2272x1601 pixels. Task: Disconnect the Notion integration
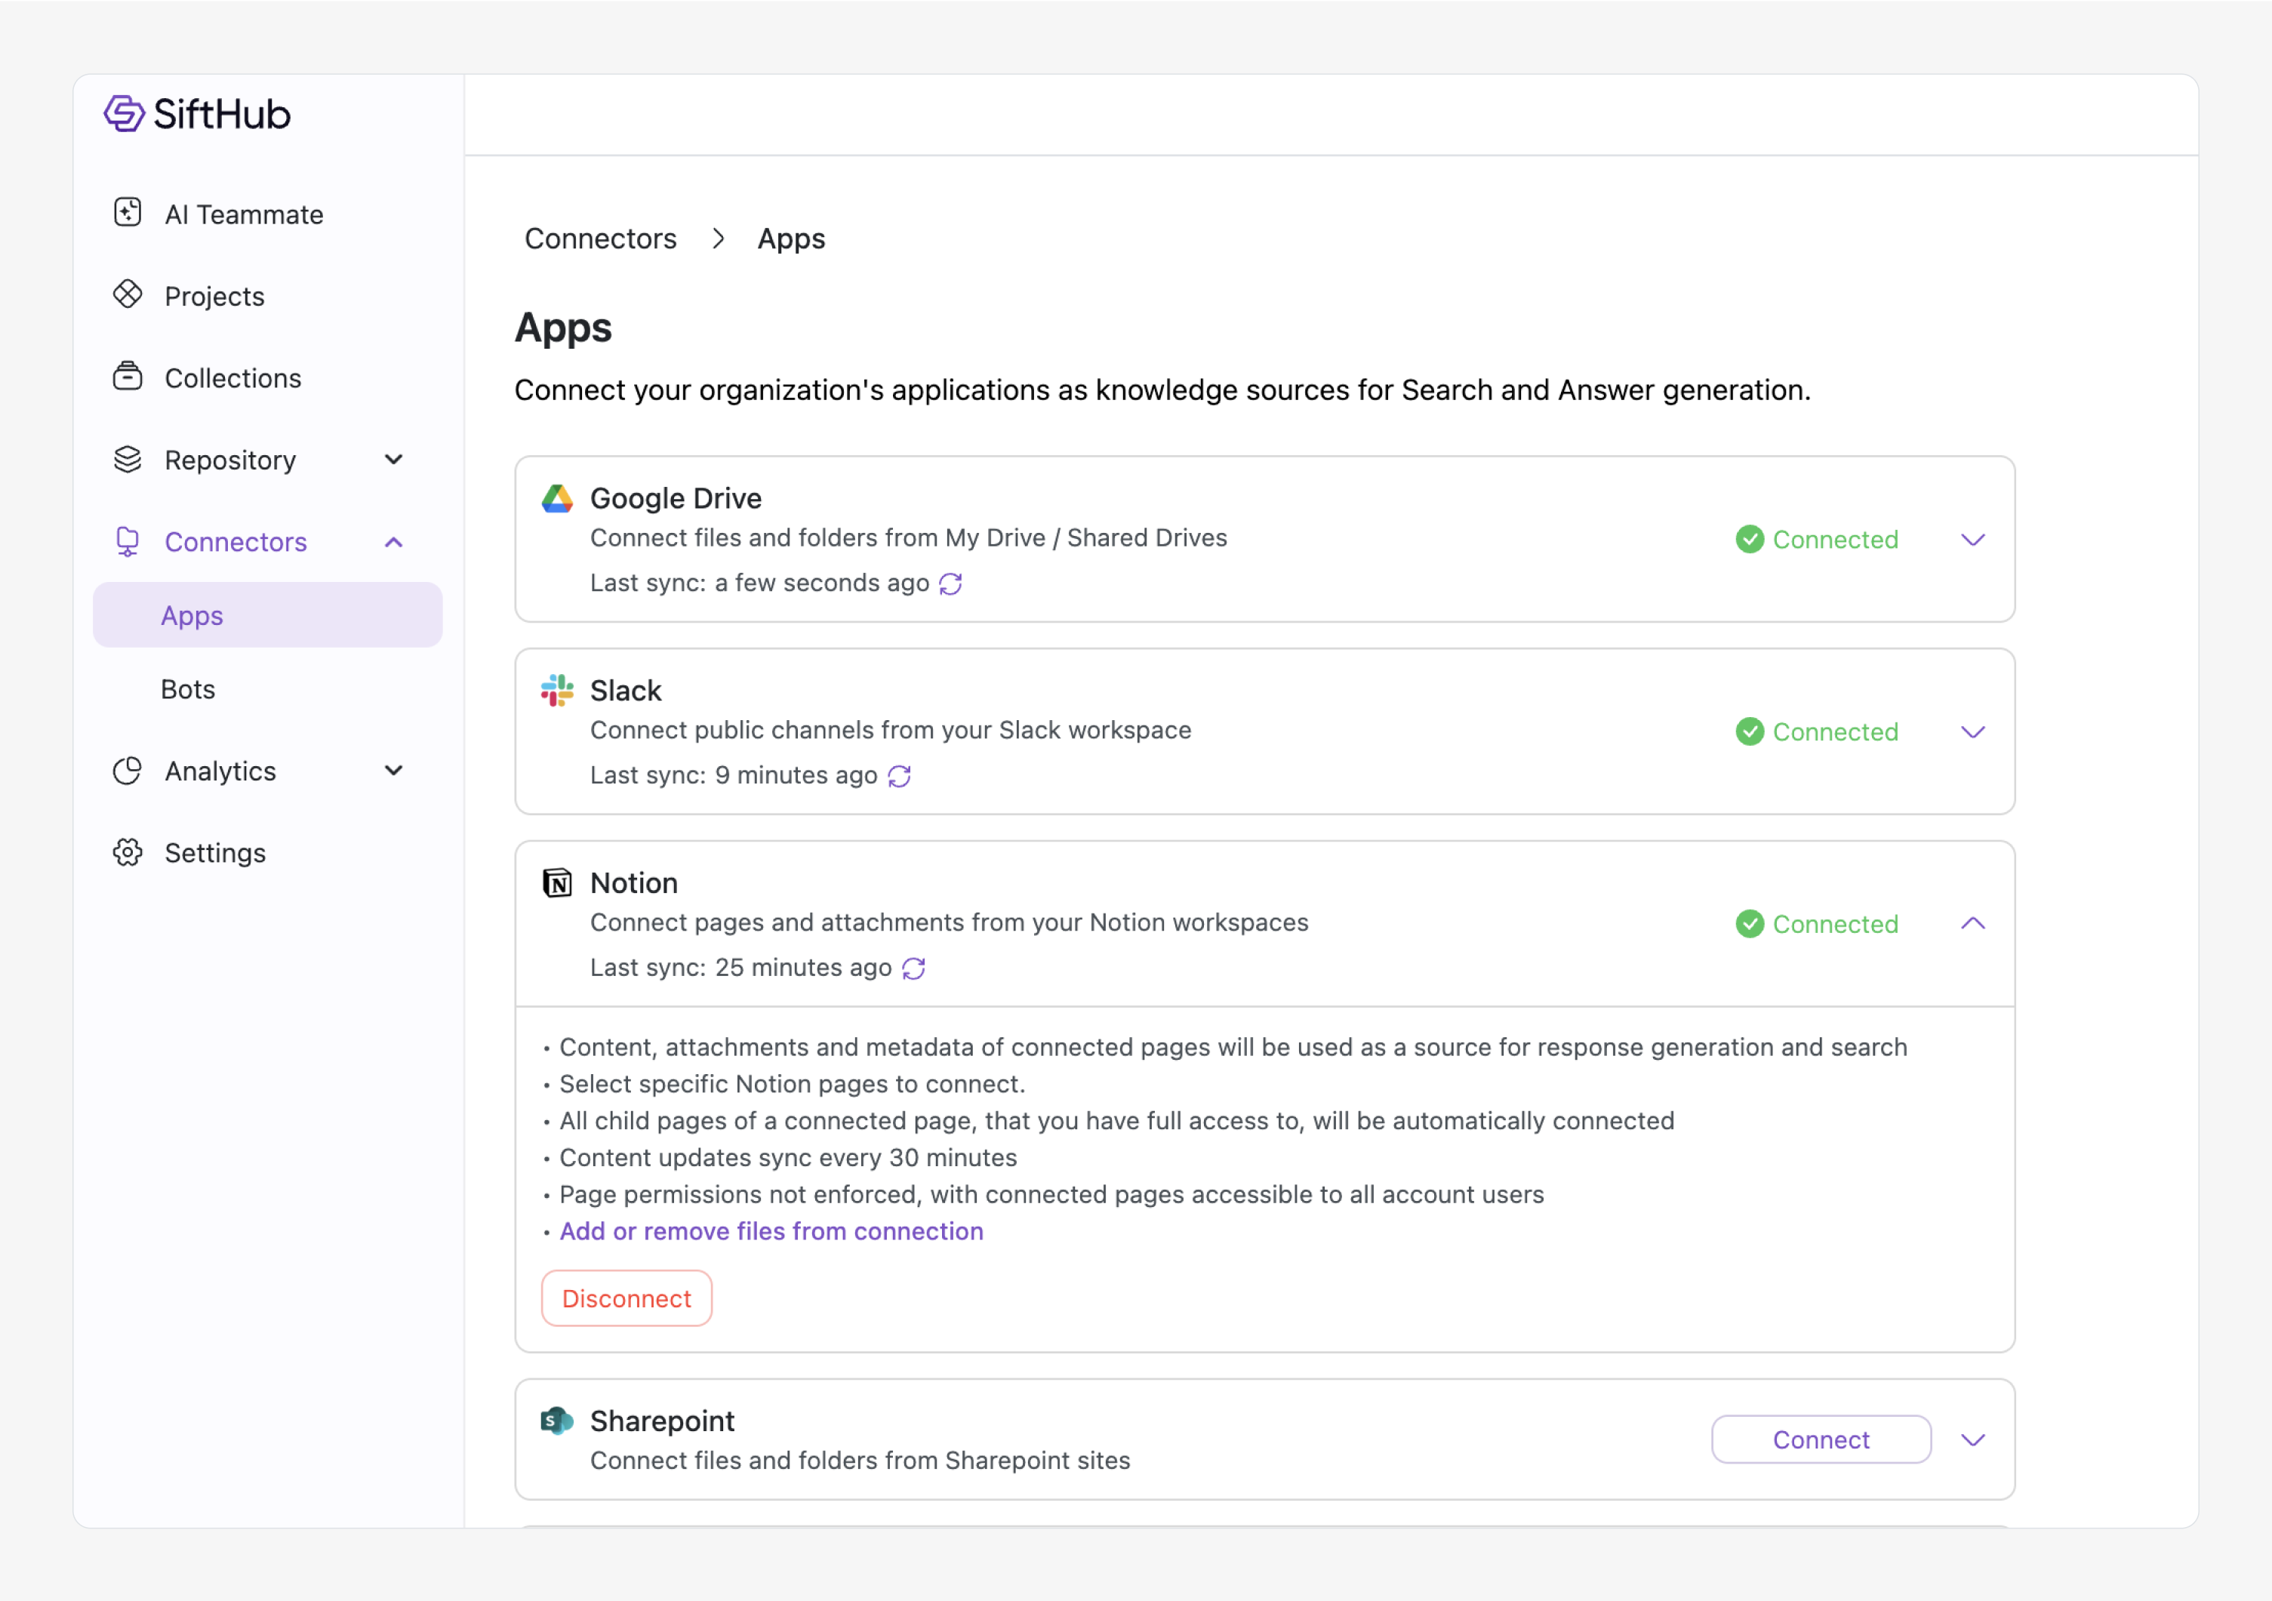tap(626, 1298)
